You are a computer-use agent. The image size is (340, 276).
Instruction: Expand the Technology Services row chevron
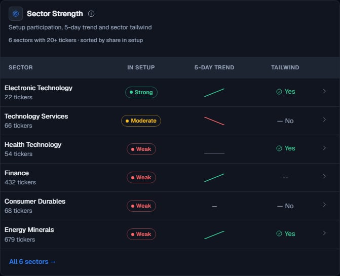324,120
